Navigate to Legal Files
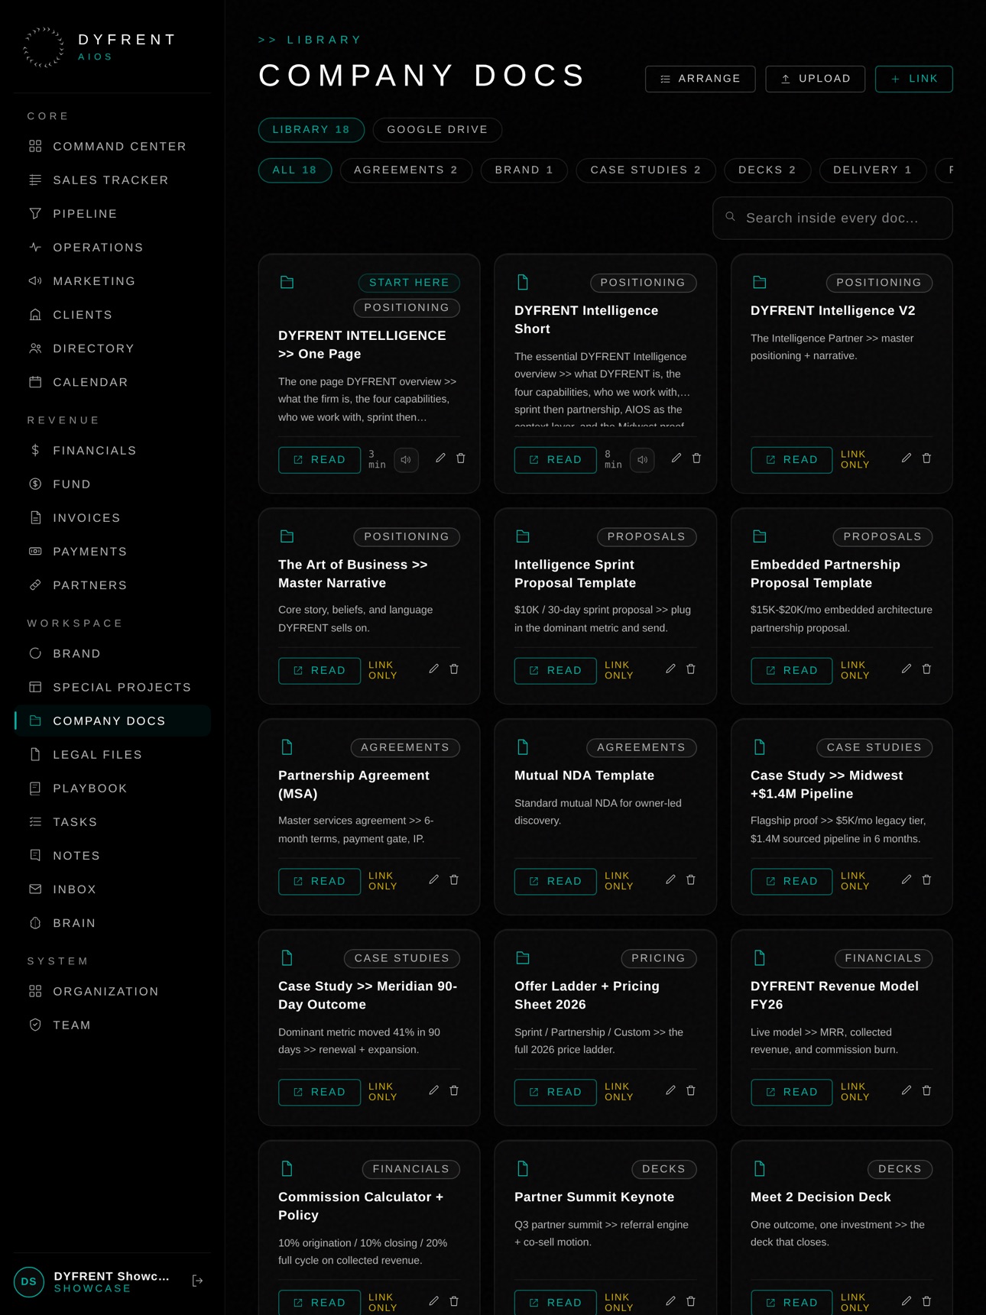The image size is (986, 1315). coord(112,755)
